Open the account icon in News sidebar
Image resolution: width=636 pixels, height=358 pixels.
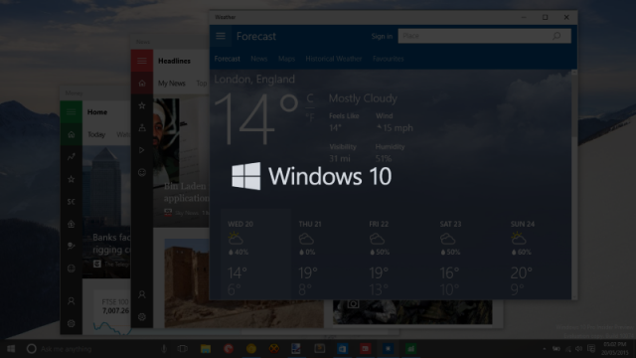tap(142, 294)
